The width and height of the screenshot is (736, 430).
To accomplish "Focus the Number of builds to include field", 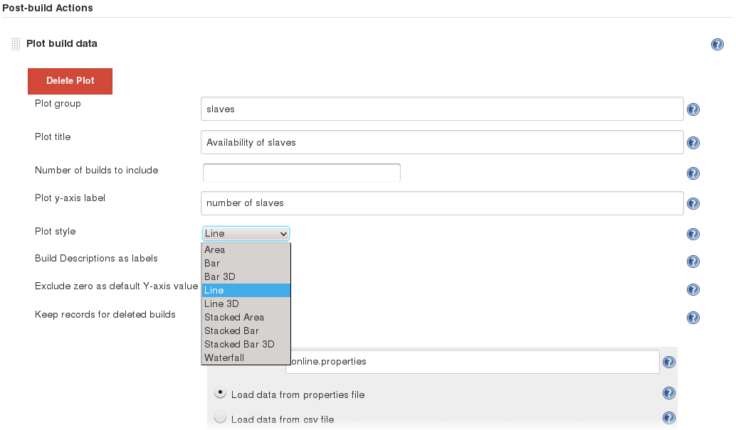I will [301, 173].
